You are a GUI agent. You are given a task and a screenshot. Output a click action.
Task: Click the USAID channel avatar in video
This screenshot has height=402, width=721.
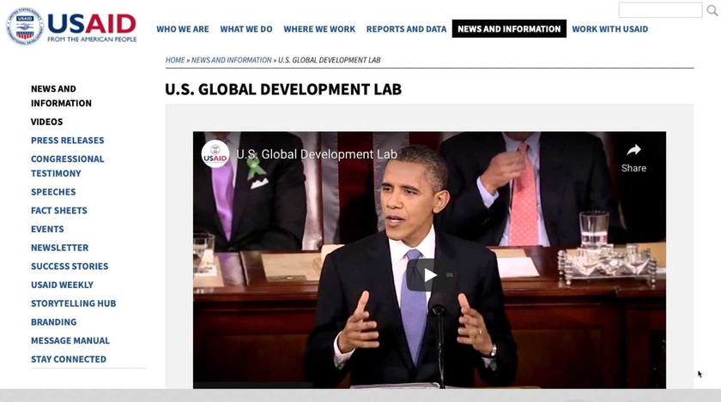[215, 154]
